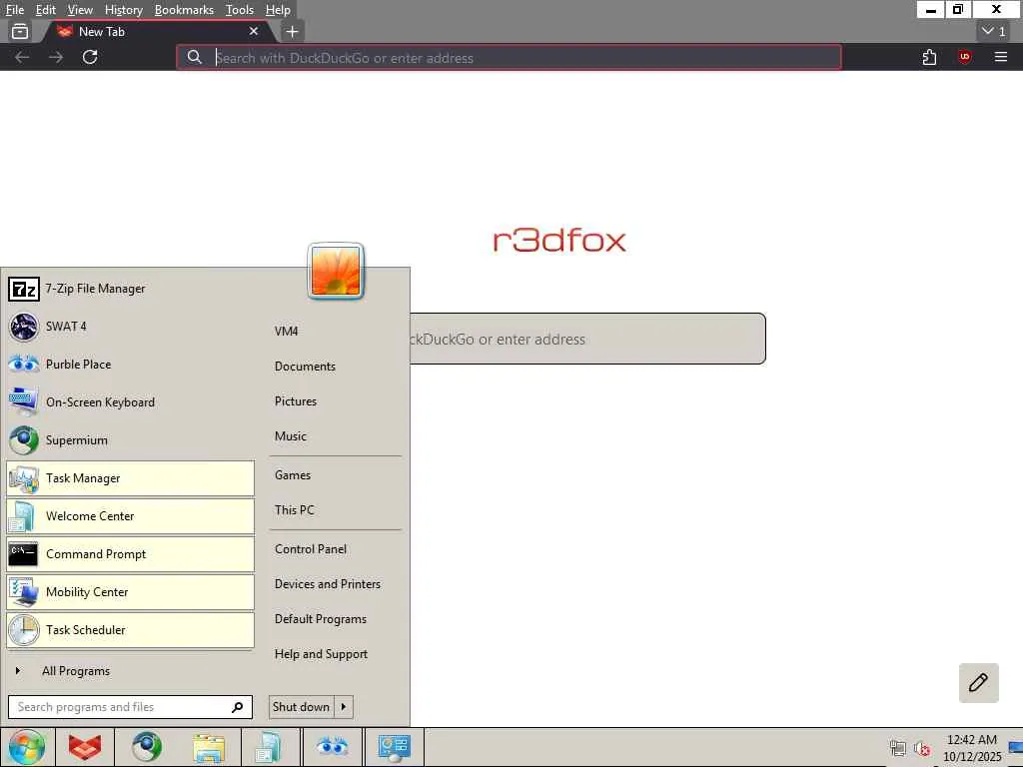This screenshot has height=767, width=1023.
Task: Click r3dfox icon on the taskbar
Action: point(85,747)
